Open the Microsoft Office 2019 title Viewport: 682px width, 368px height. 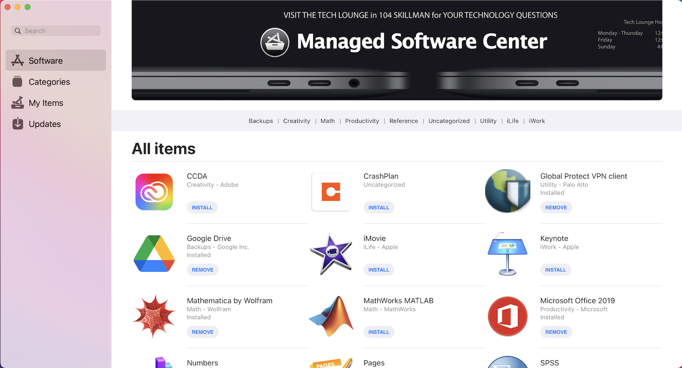[x=577, y=301]
